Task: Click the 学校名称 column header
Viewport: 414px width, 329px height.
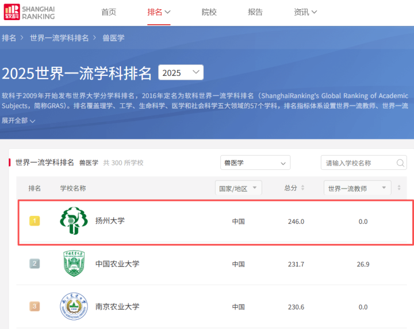Action: pos(73,188)
